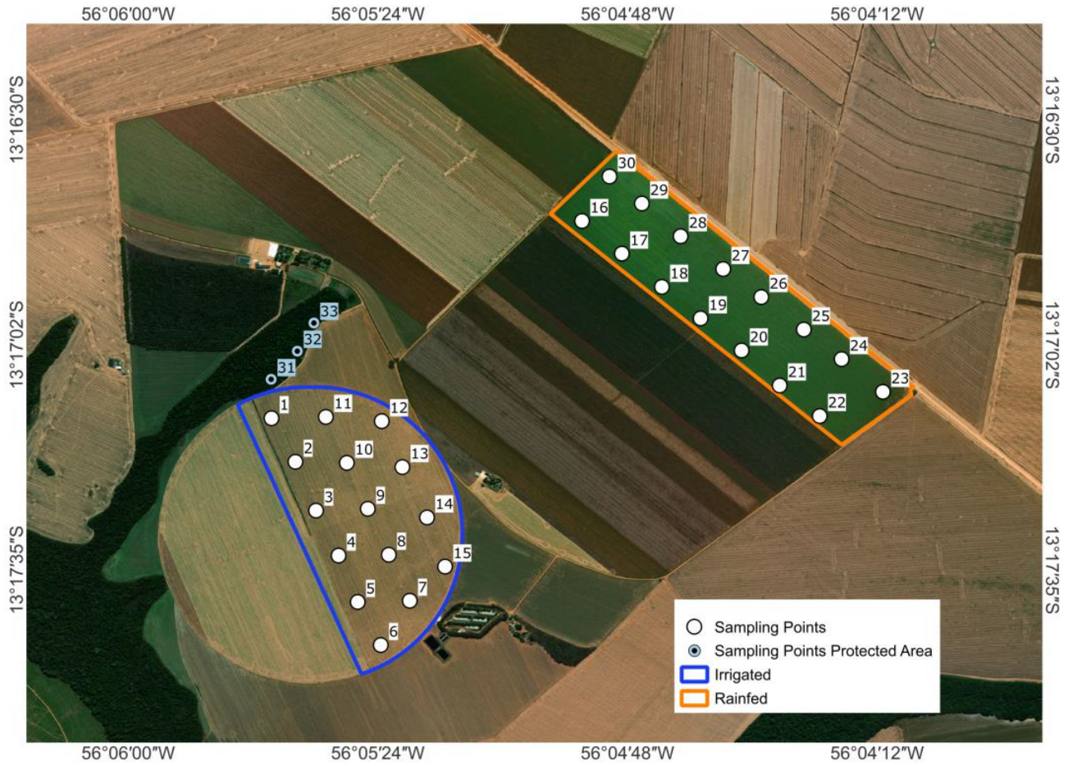Click sampling point 5 marker

point(358,602)
